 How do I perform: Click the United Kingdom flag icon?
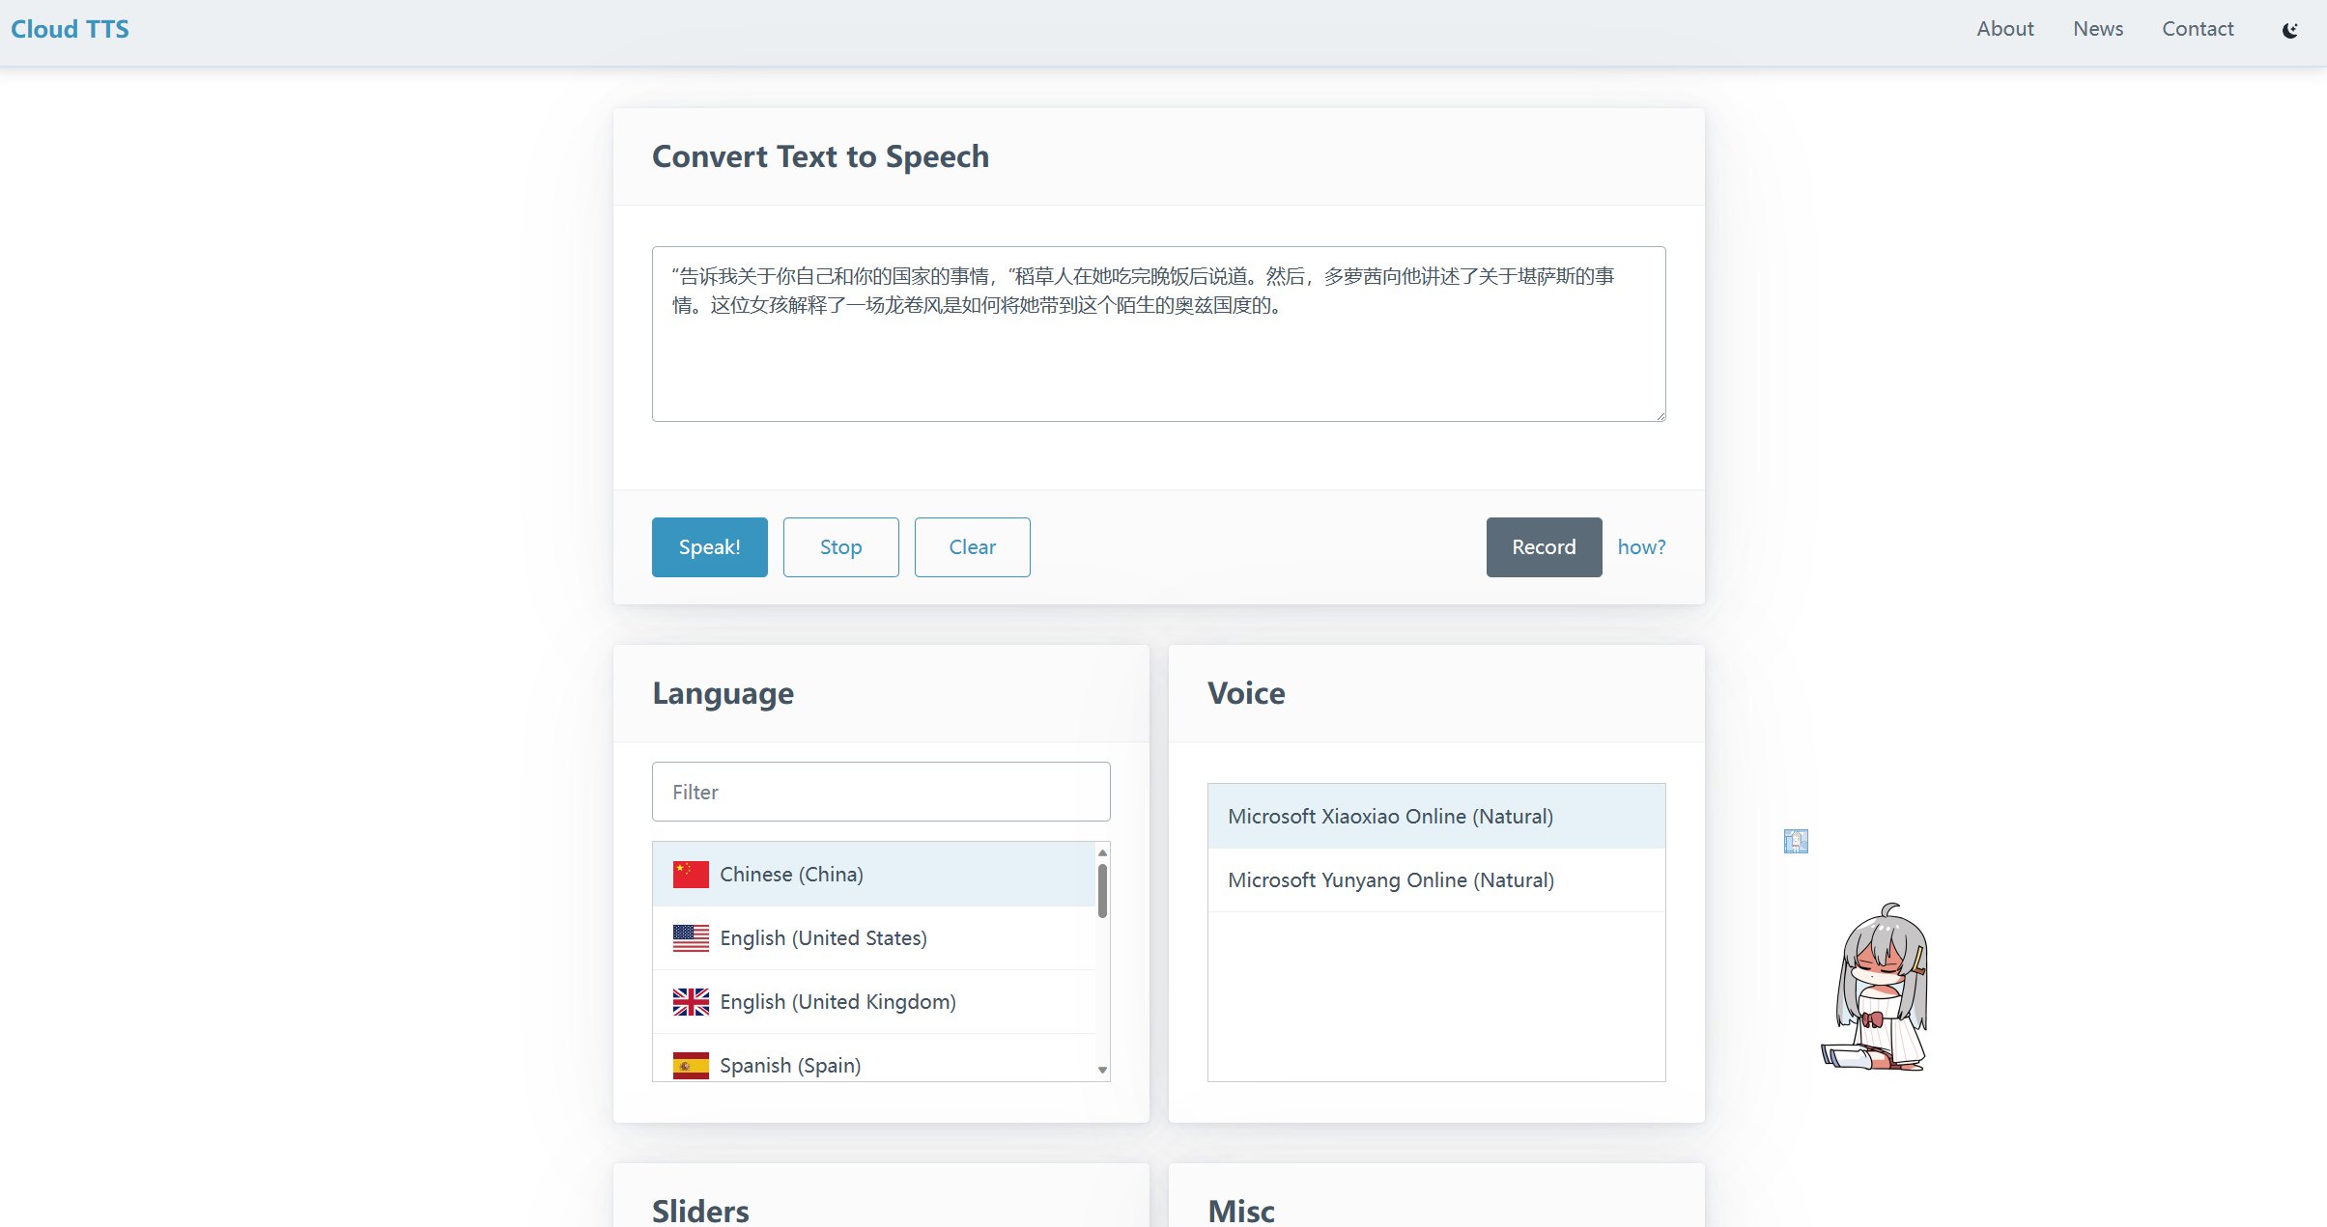(x=690, y=1002)
